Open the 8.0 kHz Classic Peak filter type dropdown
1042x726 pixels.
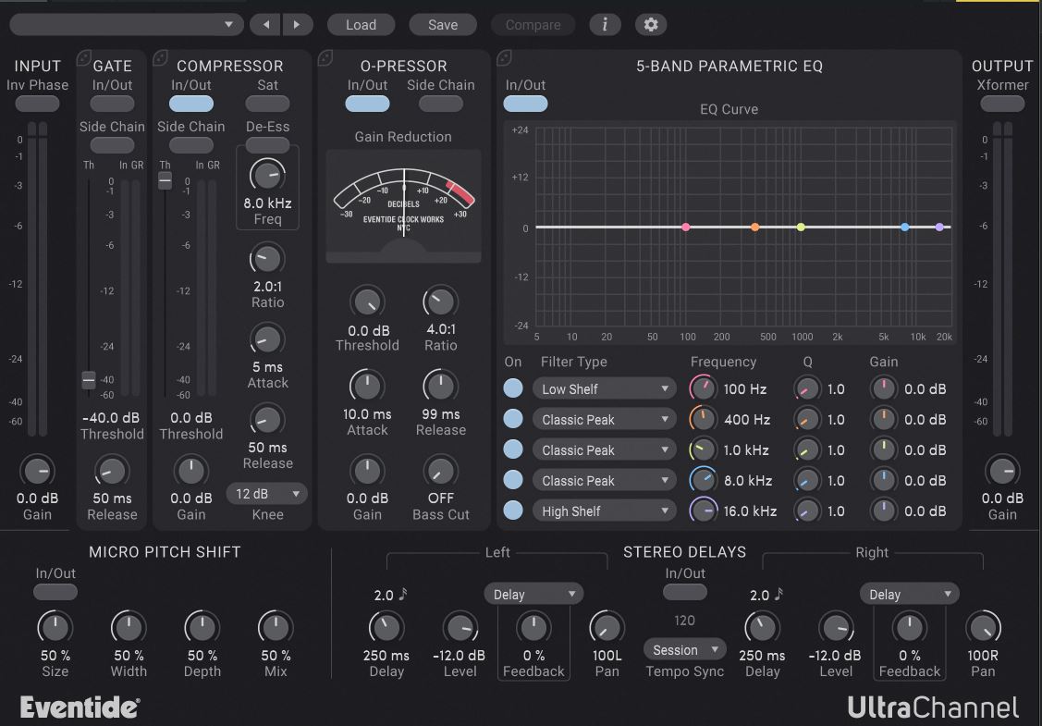pos(604,481)
